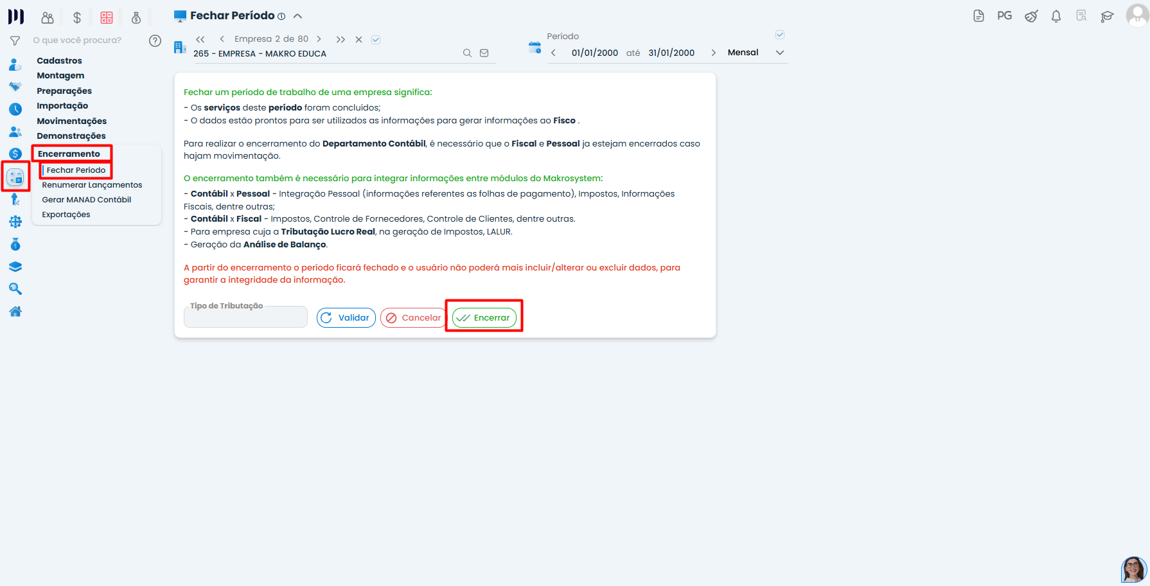Go to the first company
Screen dimensions: 1150x586
click(x=200, y=39)
